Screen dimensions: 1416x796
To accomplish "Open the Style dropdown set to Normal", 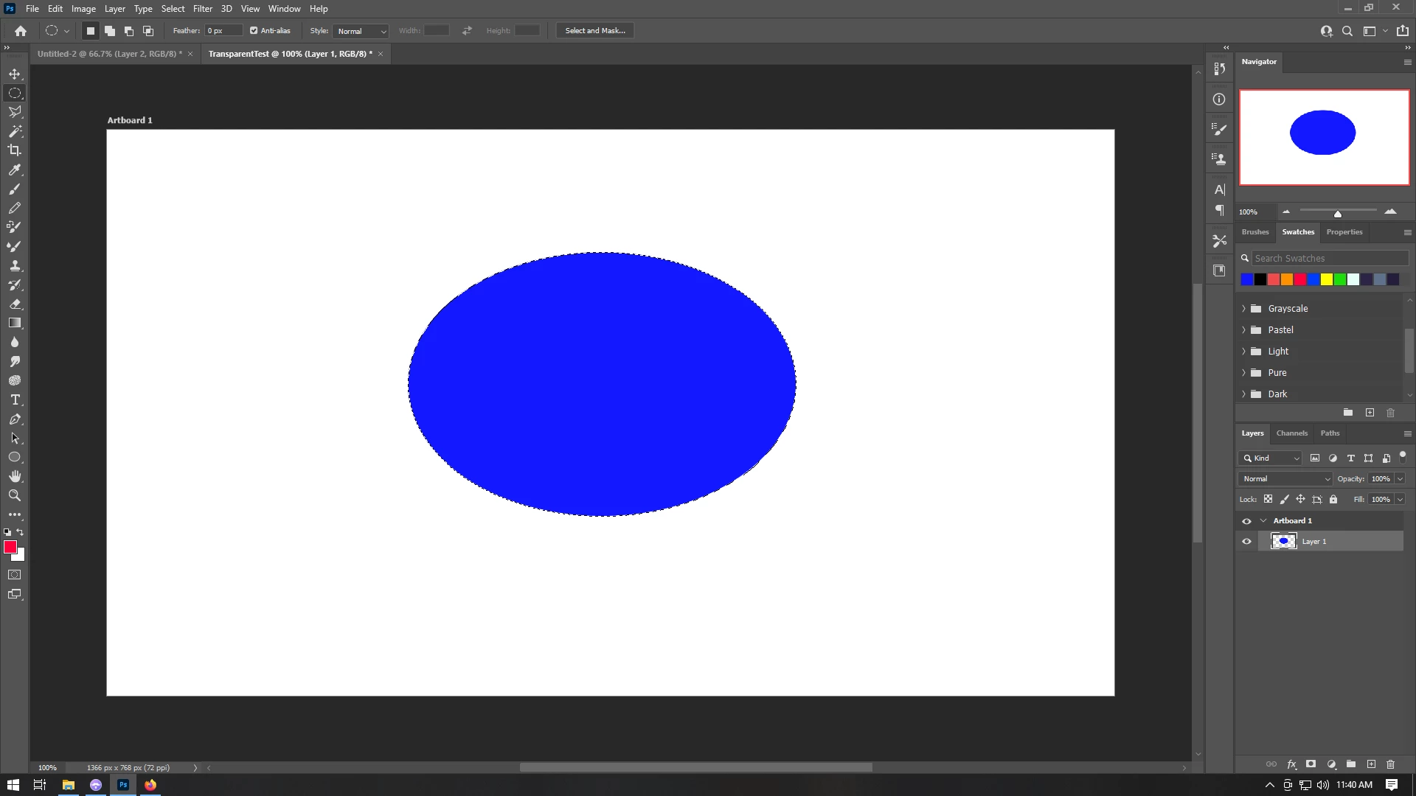I will tap(361, 31).
